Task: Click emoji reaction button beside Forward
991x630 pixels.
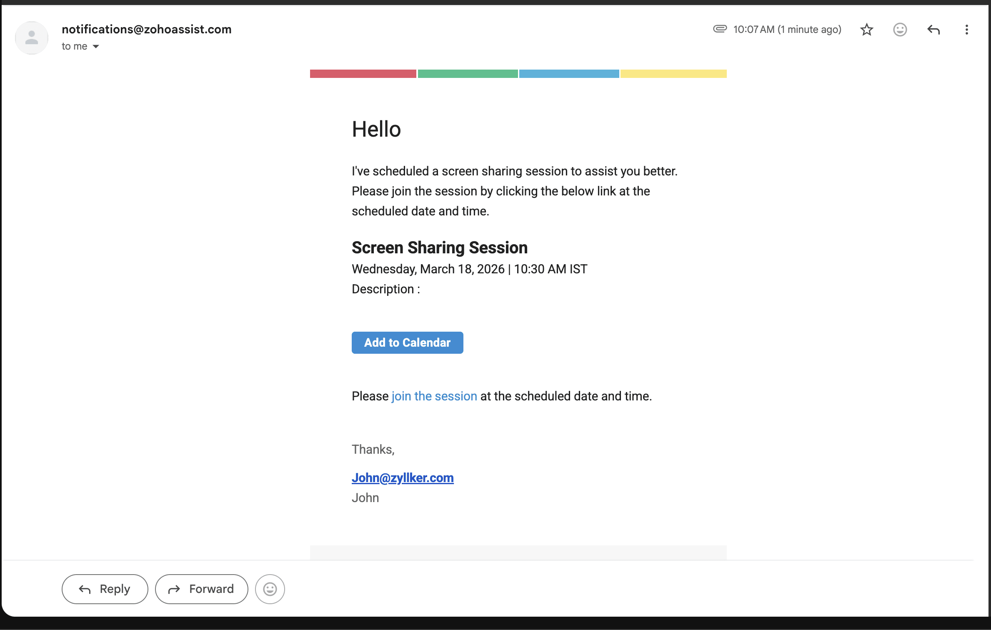Action: (270, 589)
